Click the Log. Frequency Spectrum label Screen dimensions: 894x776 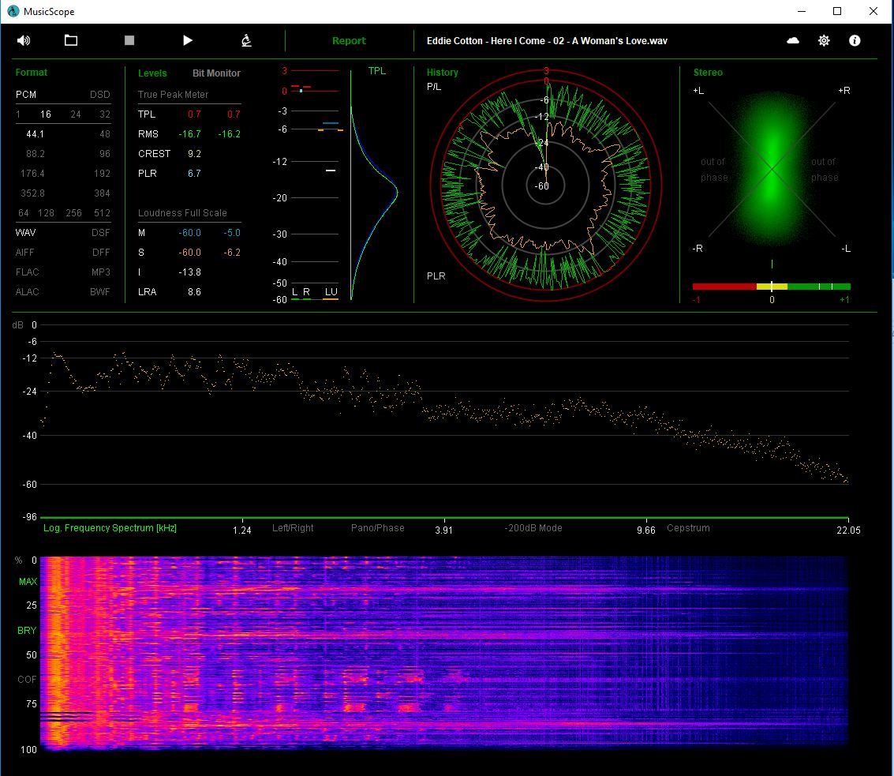[x=110, y=528]
